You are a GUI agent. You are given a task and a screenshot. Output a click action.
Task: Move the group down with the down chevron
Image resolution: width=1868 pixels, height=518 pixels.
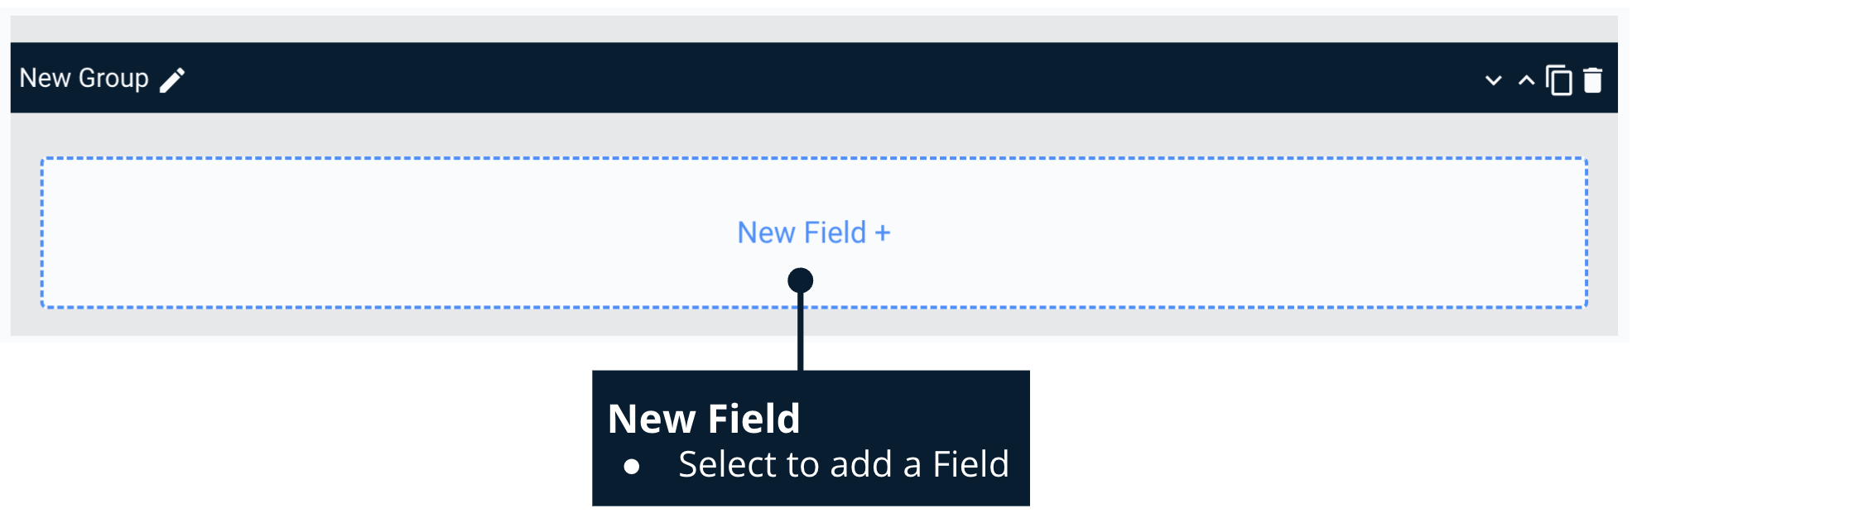[1493, 81]
